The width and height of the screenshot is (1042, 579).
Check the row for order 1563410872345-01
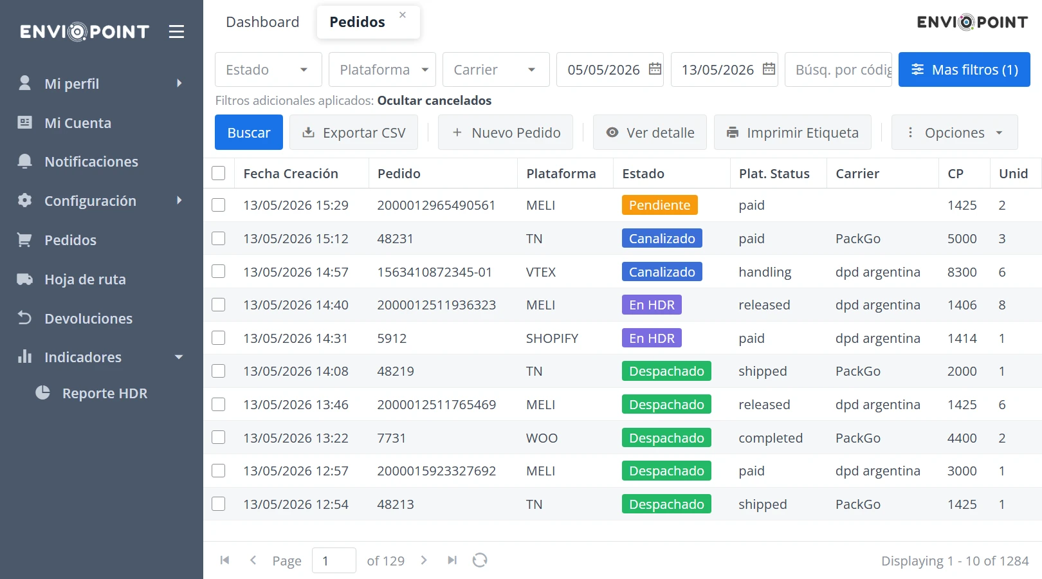pos(219,271)
